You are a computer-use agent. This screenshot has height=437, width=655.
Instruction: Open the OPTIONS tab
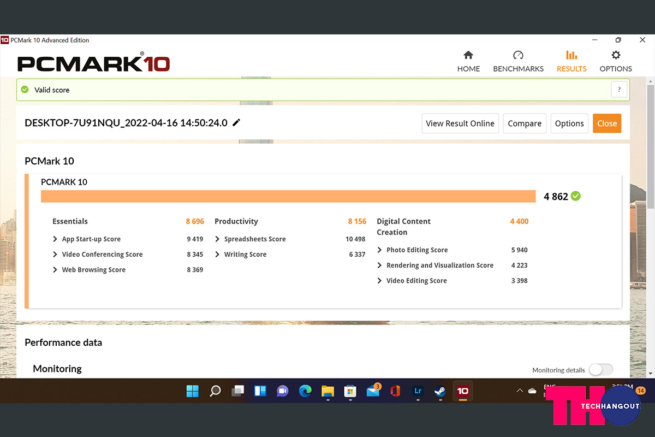click(x=616, y=62)
